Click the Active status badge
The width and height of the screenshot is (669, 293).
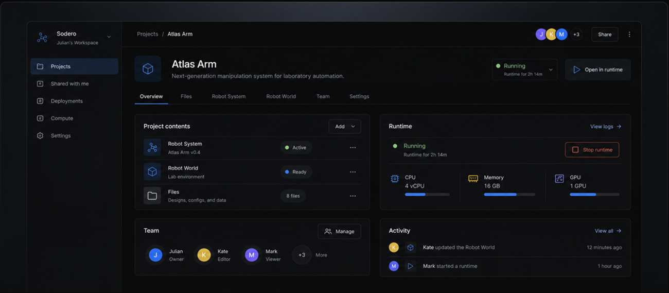pos(296,148)
